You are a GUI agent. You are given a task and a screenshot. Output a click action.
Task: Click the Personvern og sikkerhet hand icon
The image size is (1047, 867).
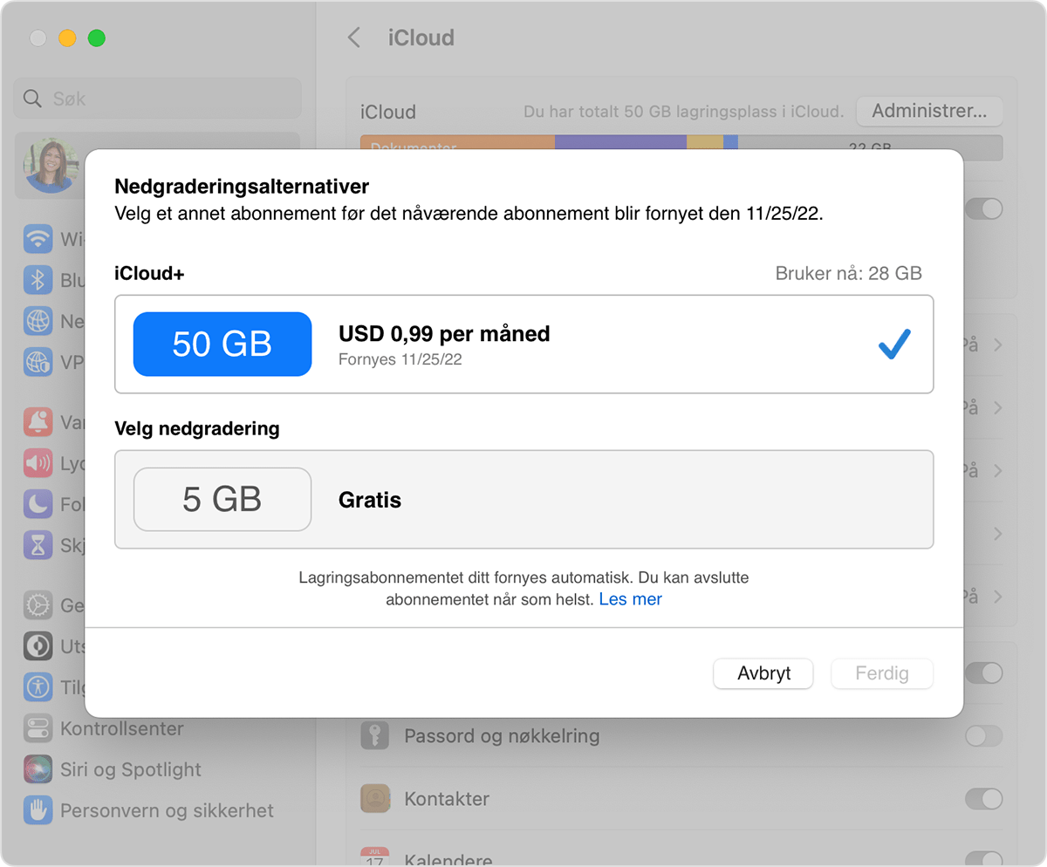coord(38,810)
